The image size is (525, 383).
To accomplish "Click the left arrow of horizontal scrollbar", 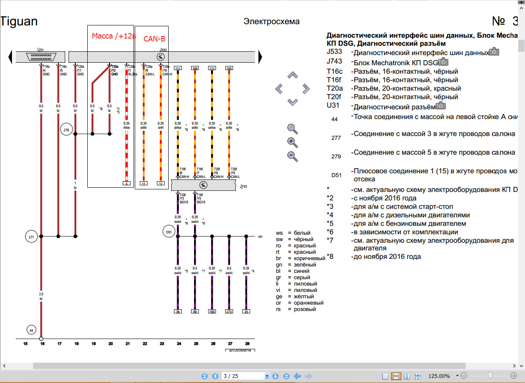I will tap(4, 365).
